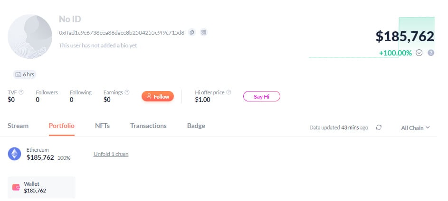Expand the percent change dropdown arrow
The width and height of the screenshot is (448, 201).
419,53
